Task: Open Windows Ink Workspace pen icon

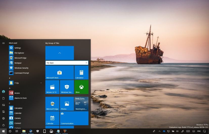Action: (183, 131)
